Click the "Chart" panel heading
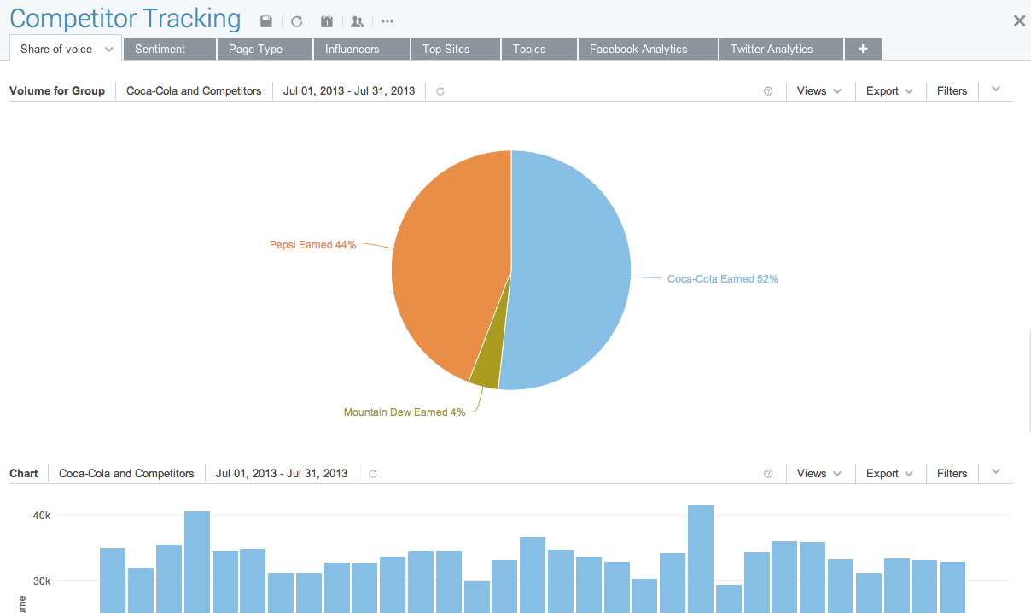This screenshot has width=1031, height=613. point(24,474)
